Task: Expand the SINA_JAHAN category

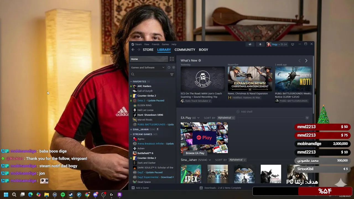Action: [131, 129]
